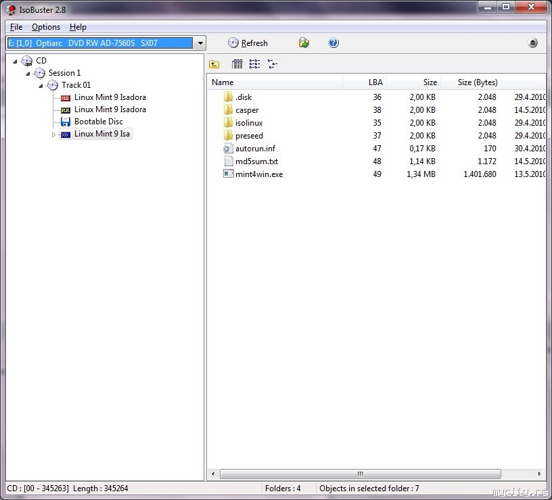The image size is (552, 500).
Task: Minimize the IsoBuster window
Action: [x=488, y=7]
